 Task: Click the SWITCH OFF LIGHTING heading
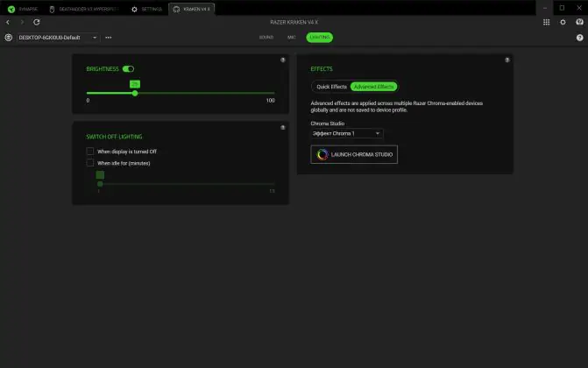114,137
